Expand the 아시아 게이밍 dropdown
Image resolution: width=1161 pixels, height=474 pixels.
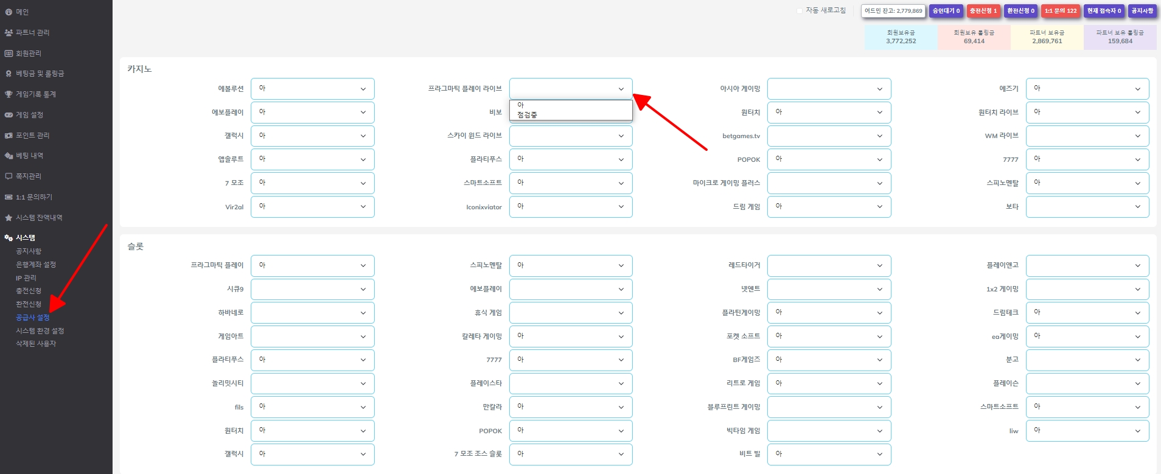click(829, 89)
